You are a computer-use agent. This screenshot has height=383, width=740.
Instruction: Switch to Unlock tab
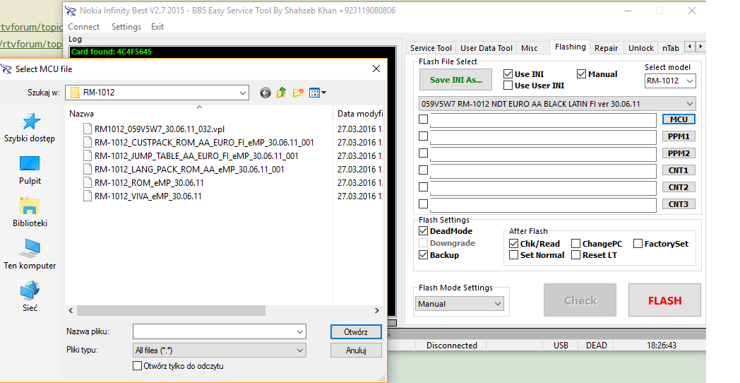(x=641, y=48)
